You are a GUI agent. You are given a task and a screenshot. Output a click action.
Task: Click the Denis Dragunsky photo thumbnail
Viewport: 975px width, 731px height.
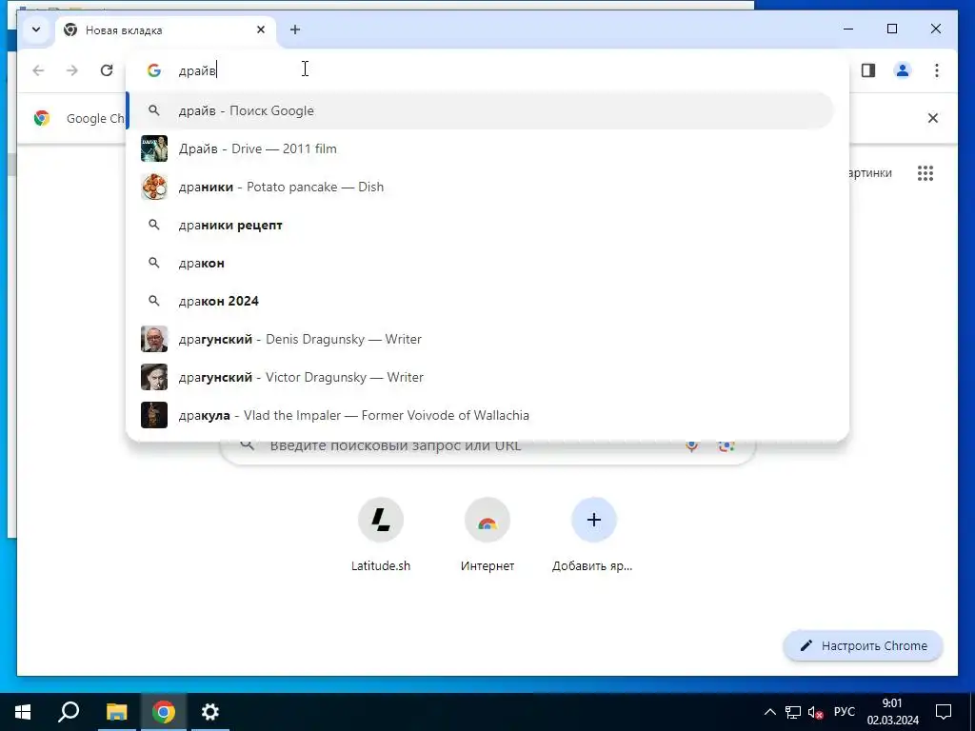click(153, 339)
